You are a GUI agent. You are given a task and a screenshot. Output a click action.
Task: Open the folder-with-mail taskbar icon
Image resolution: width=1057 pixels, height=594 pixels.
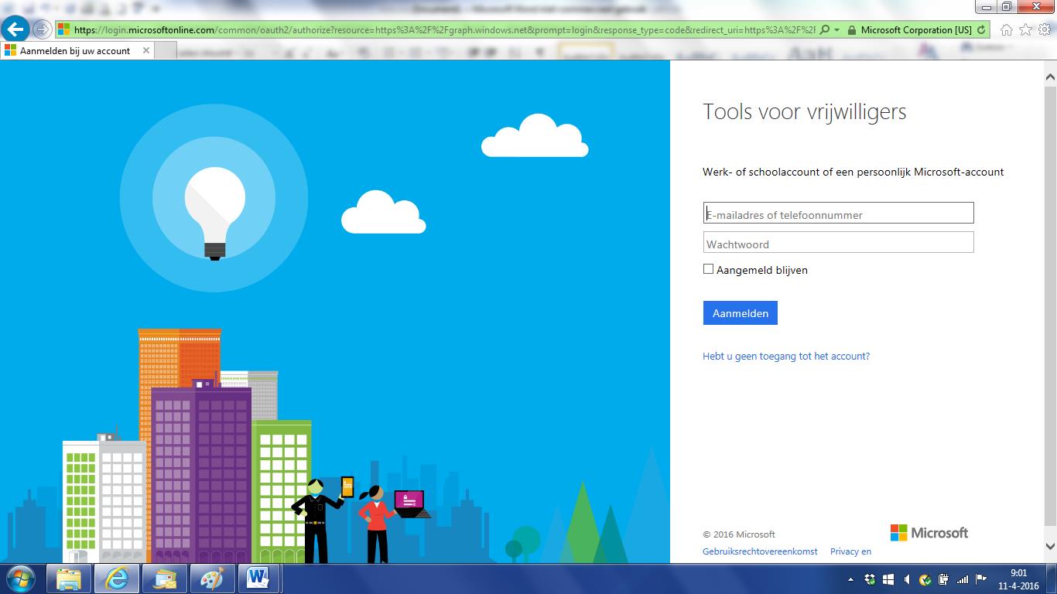point(165,579)
